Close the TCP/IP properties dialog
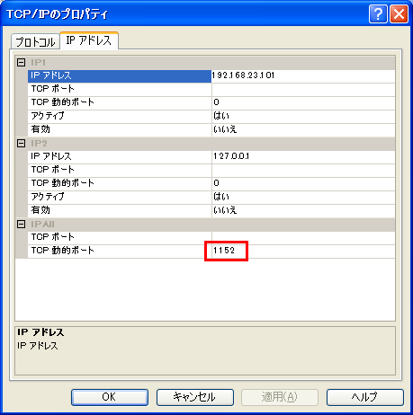This screenshot has height=415, width=413. tap(399, 13)
